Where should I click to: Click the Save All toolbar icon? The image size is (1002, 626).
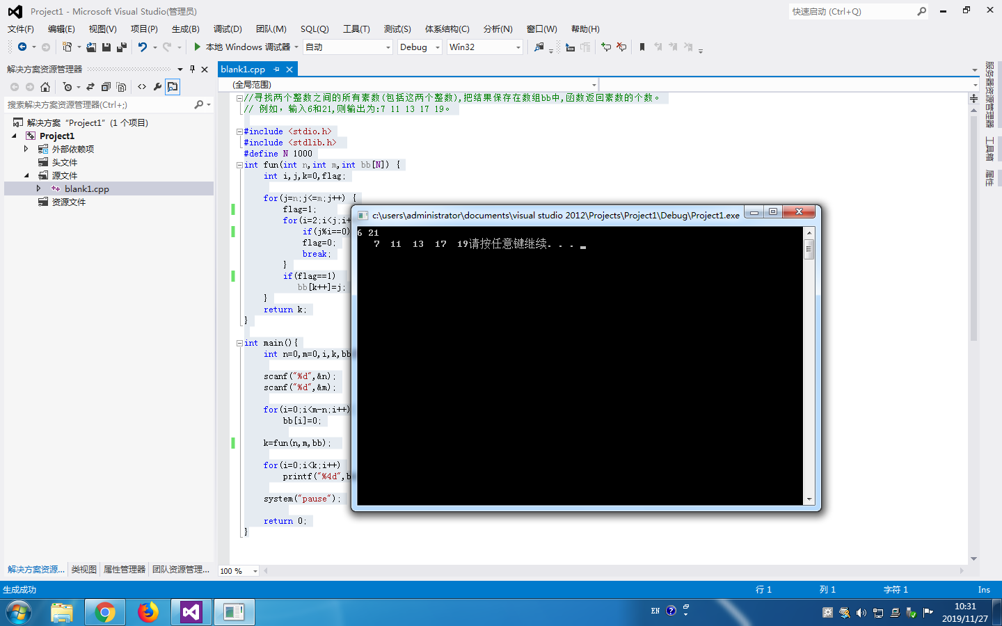pos(122,47)
